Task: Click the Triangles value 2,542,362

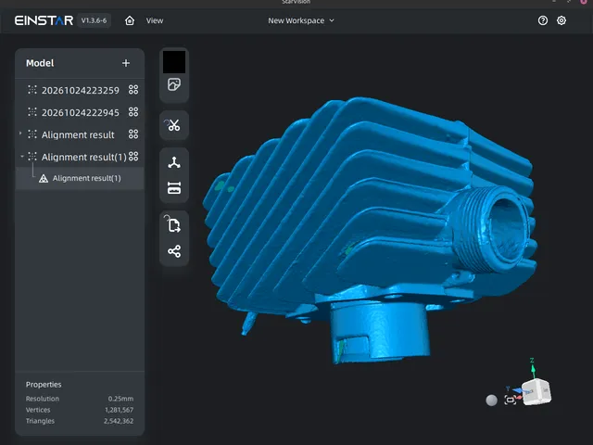Action: [x=119, y=421]
